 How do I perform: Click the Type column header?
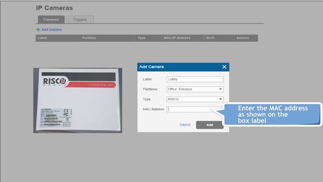pyautogui.click(x=141, y=38)
